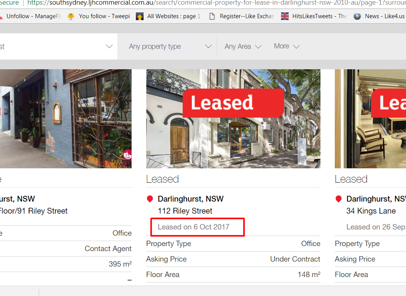Screen dimensions: 406x296
Task: Click the Leased on 26 Sep text
Action: [x=376, y=227]
